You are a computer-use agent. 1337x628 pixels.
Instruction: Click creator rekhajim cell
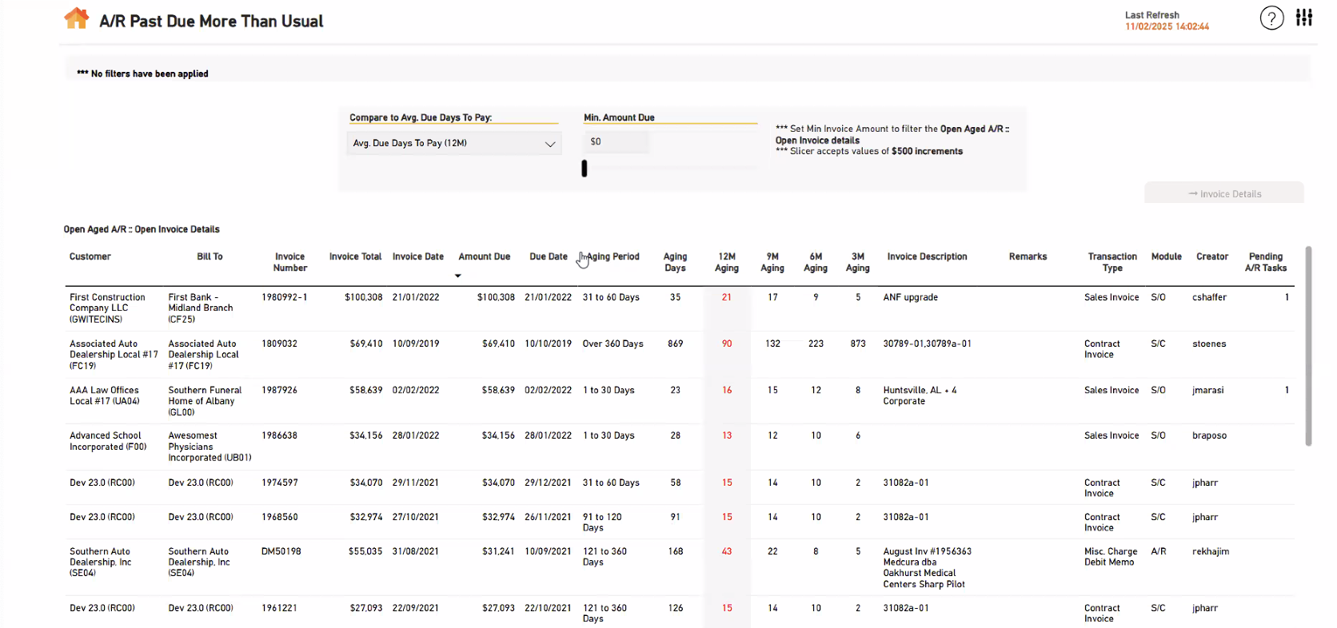pos(1211,551)
